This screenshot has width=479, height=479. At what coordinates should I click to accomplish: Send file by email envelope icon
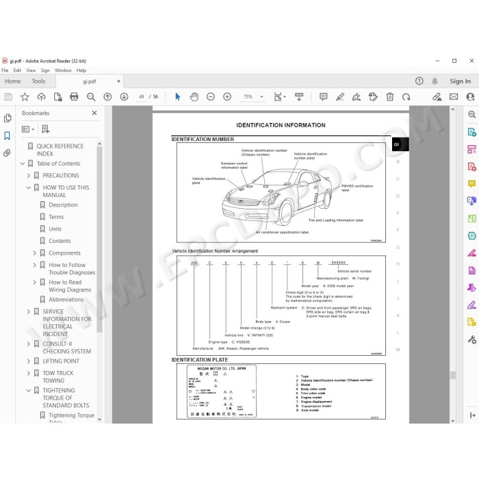(454, 97)
